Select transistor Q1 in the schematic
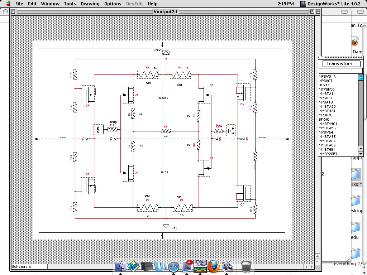 click(128, 95)
